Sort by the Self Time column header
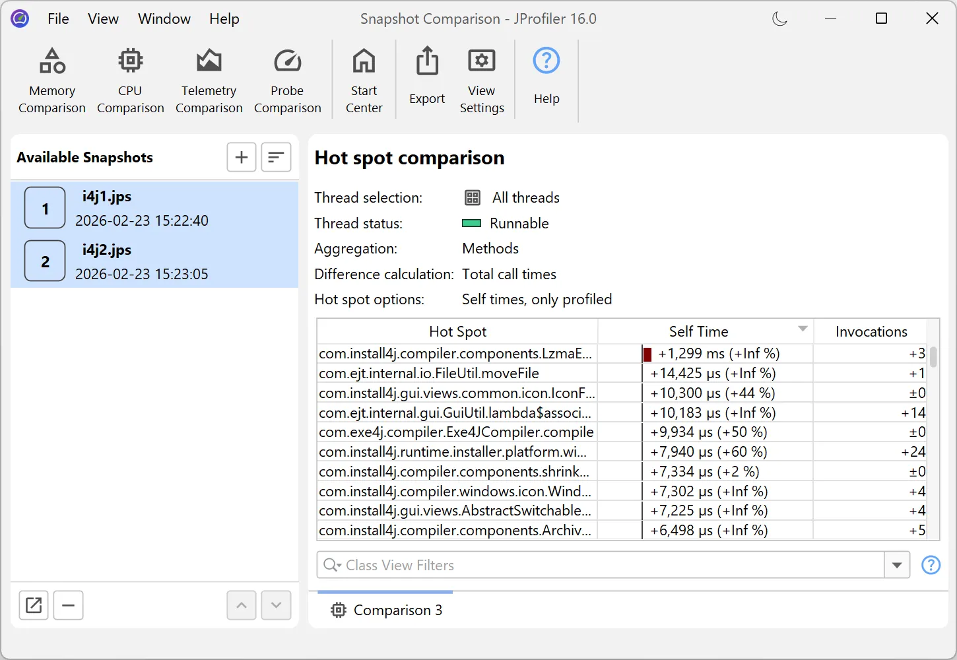Screen dimensions: 957x660 pyautogui.click(x=698, y=331)
